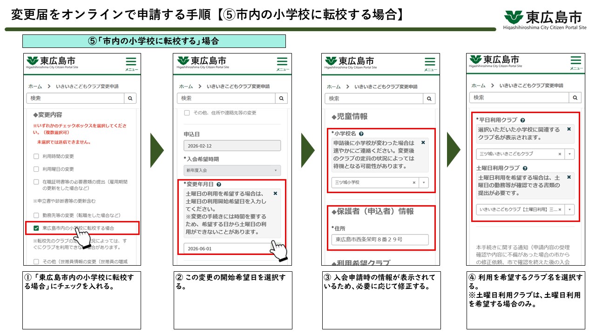Screen dimensions: 596x335
Task: Click the help icon next to 土曜日利用クラブ
Action: [x=526, y=168]
